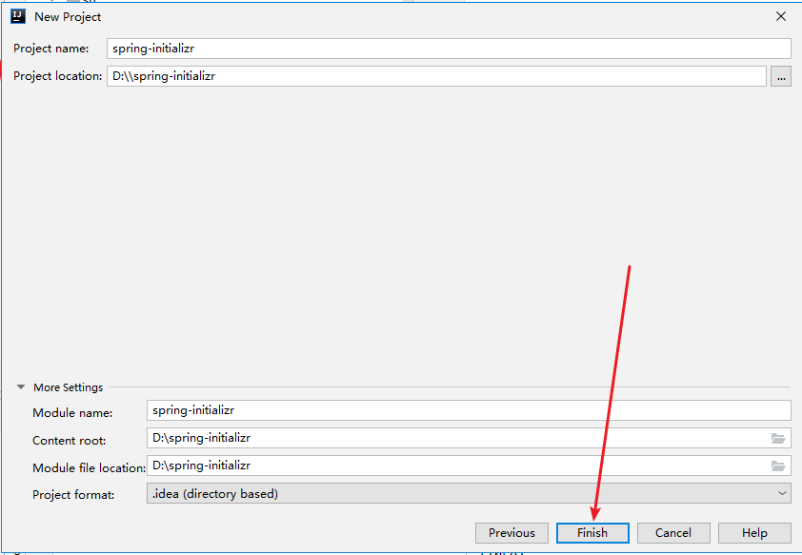The width and height of the screenshot is (802, 555).
Task: Go back with the Previous button
Action: [x=512, y=533]
